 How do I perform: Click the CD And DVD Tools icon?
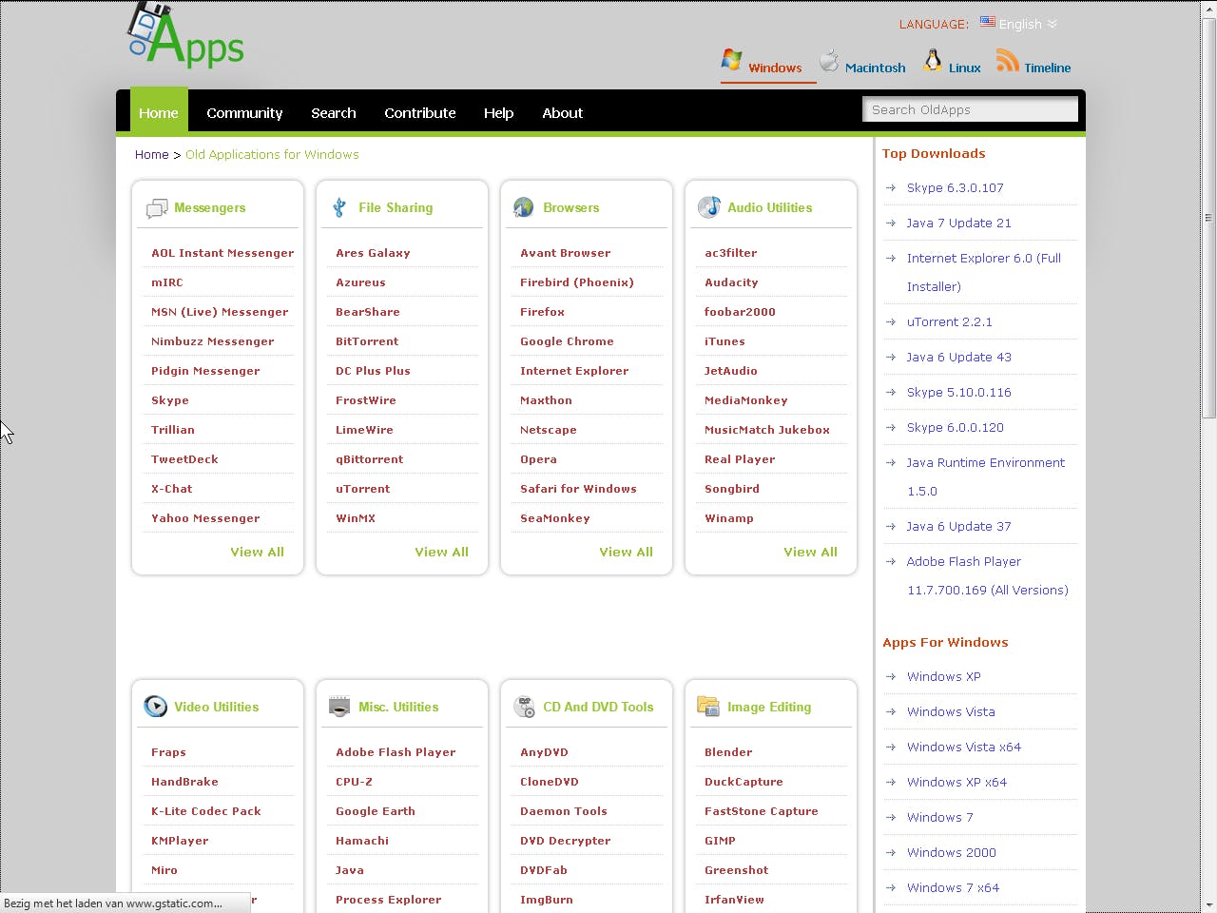pyautogui.click(x=524, y=707)
